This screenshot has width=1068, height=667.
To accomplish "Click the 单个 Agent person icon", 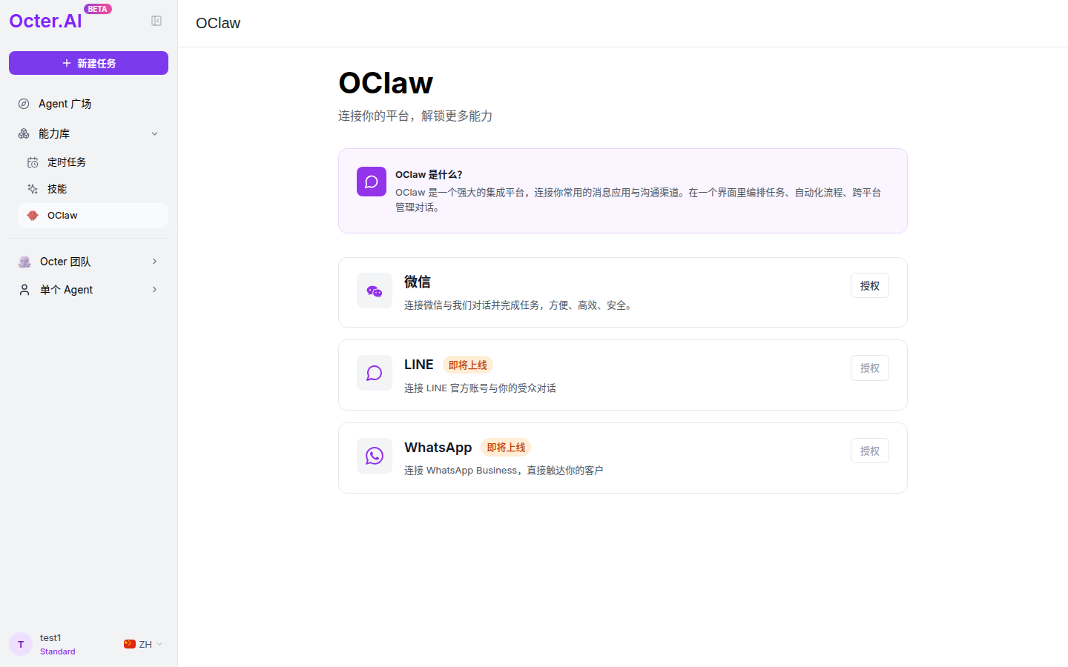I will [24, 290].
